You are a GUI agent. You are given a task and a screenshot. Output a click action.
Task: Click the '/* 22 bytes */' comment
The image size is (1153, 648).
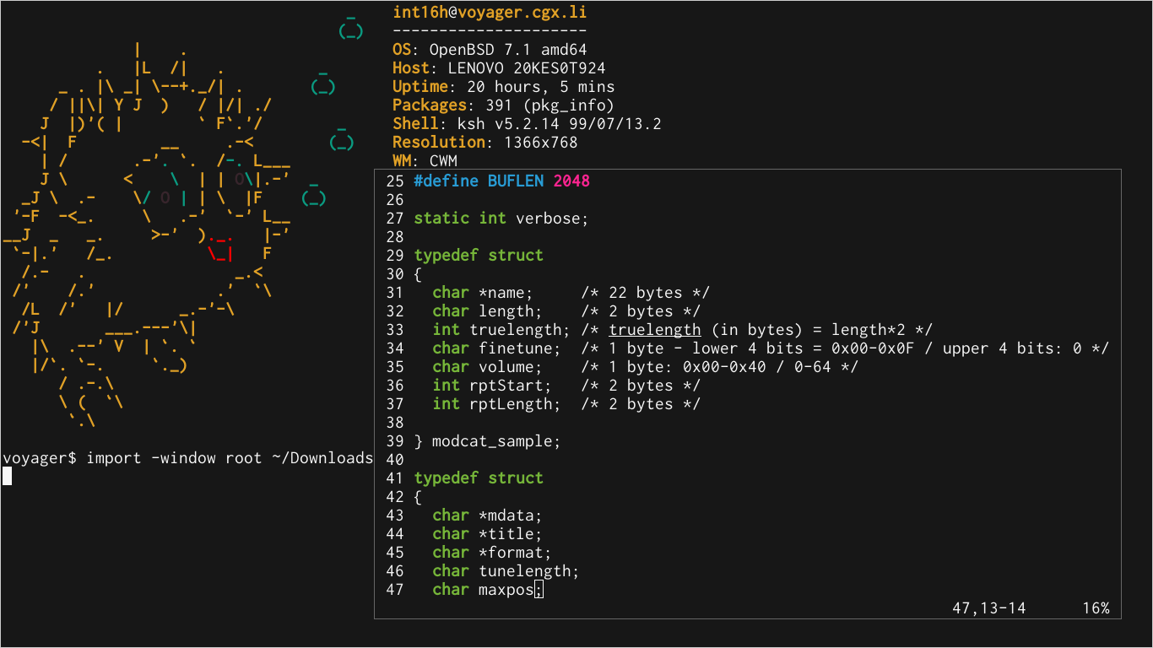point(646,293)
